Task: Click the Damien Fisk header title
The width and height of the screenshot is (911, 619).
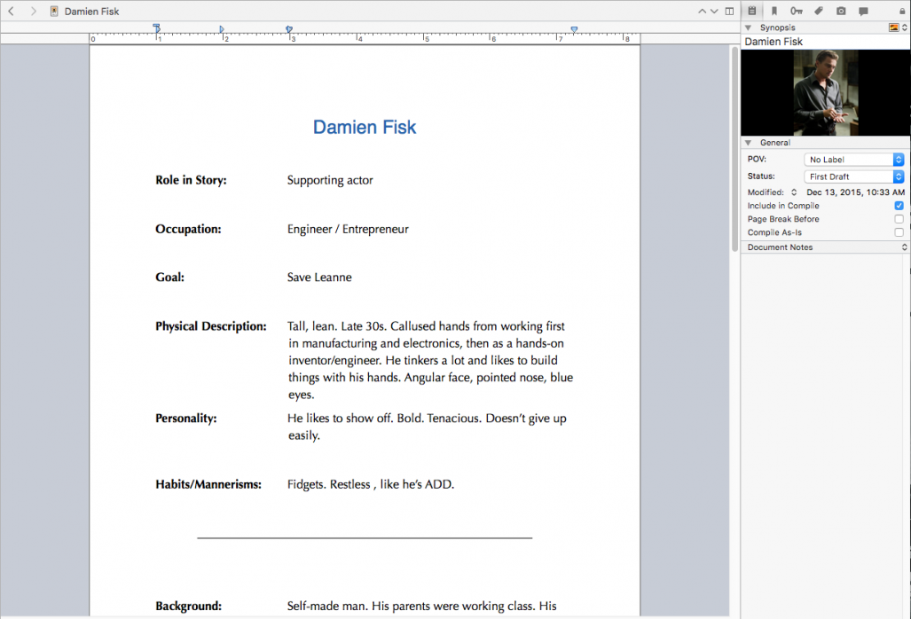Action: 91,11
